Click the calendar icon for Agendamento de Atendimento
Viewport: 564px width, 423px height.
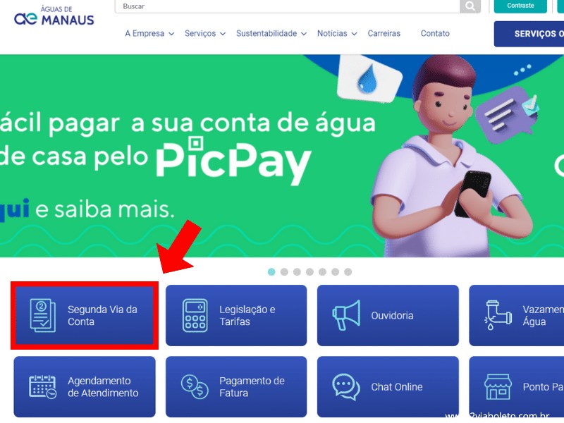tap(43, 386)
